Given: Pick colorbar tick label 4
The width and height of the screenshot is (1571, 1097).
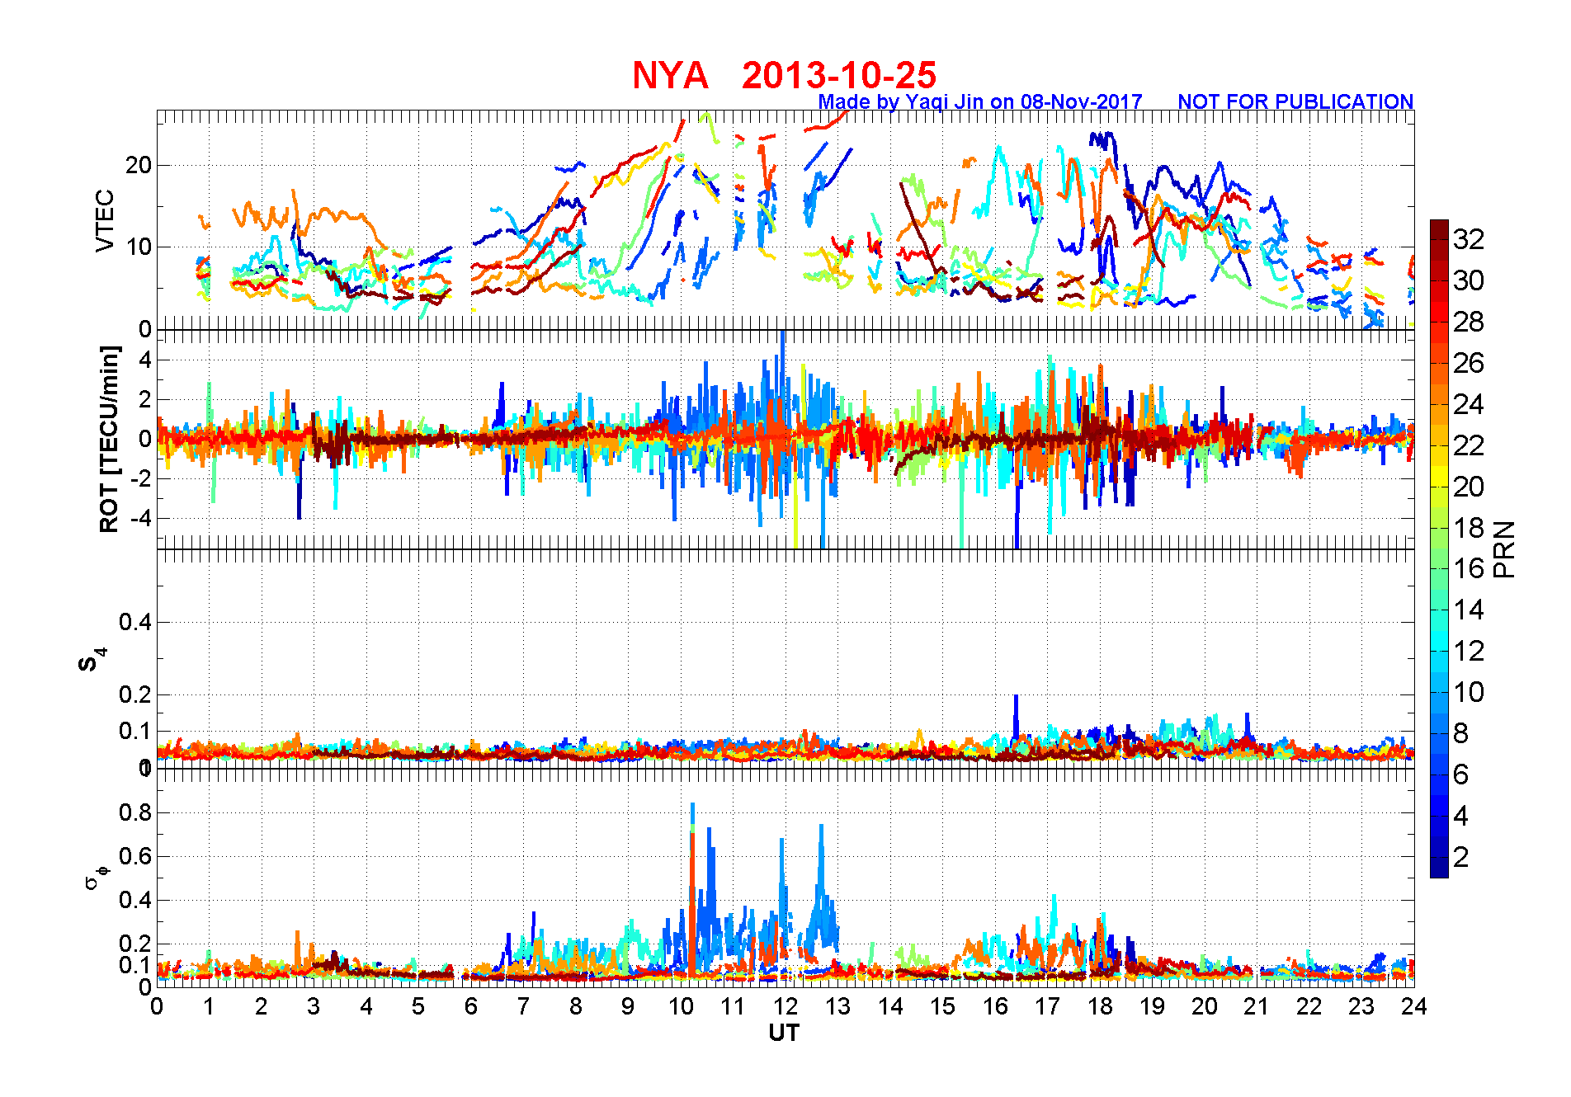Looking at the screenshot, I should click(x=1461, y=816).
